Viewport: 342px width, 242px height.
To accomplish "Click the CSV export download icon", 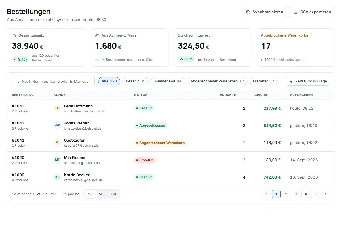I will [x=296, y=12].
